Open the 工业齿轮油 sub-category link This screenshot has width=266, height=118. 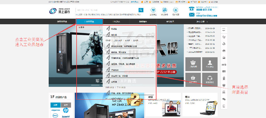point(121,87)
